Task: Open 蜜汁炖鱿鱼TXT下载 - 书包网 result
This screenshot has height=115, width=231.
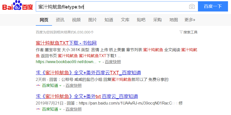Action: point(66,43)
